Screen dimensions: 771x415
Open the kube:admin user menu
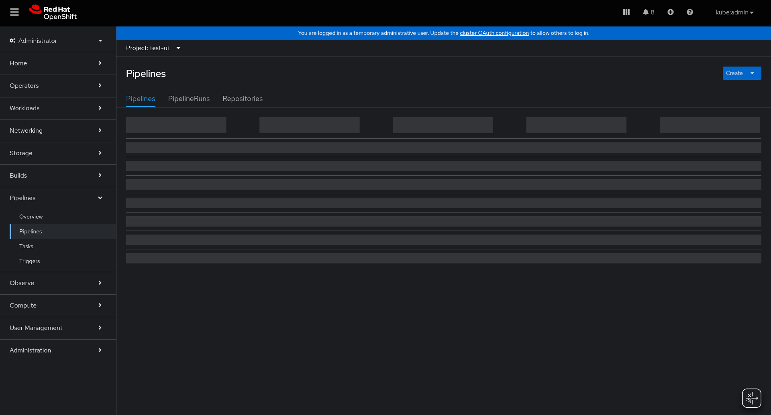coord(734,12)
